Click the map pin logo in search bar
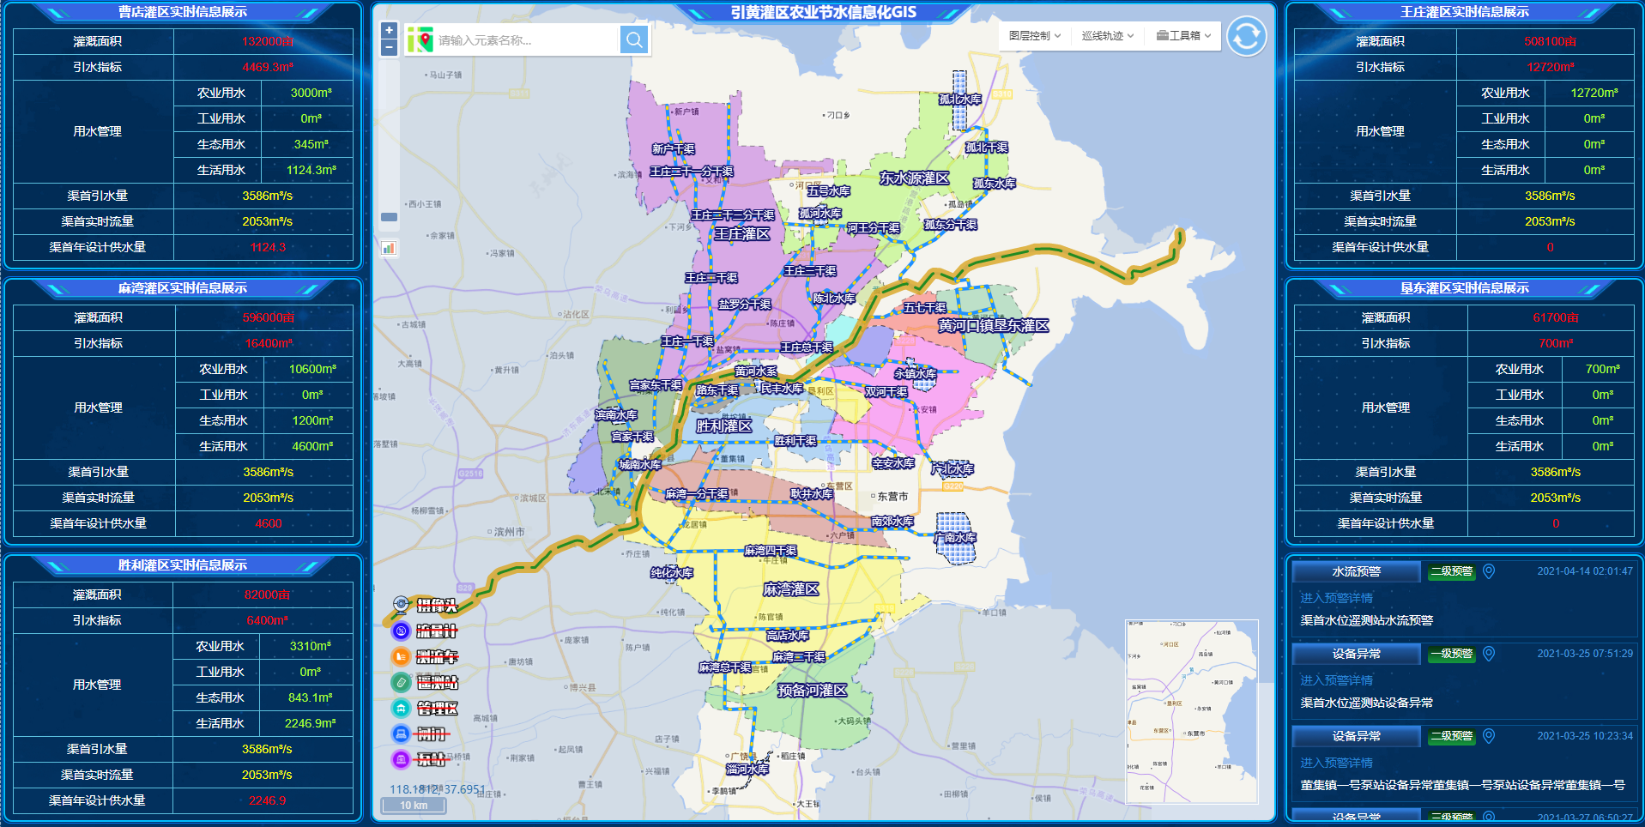This screenshot has height=827, width=1645. coord(420,39)
